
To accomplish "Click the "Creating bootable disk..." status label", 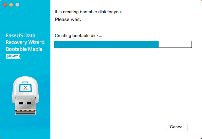I will point(78,35).
